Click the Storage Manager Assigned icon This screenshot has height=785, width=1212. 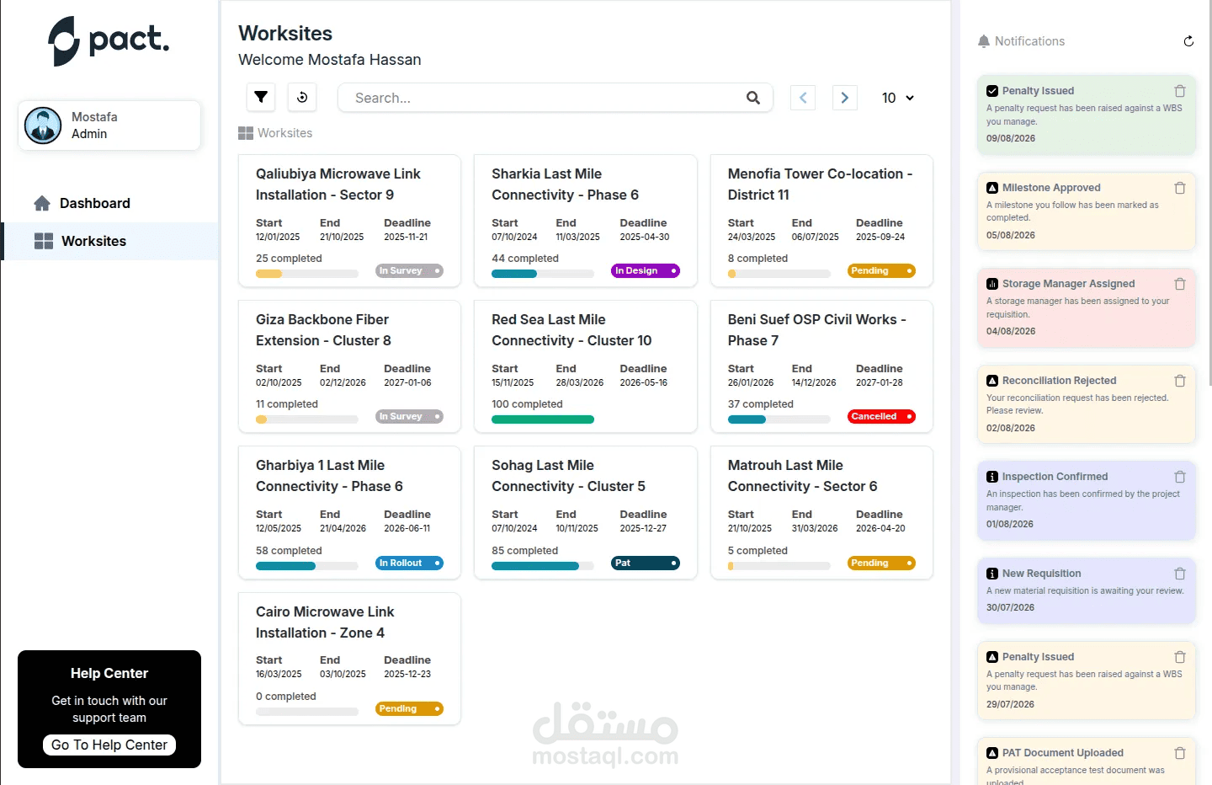(x=992, y=284)
